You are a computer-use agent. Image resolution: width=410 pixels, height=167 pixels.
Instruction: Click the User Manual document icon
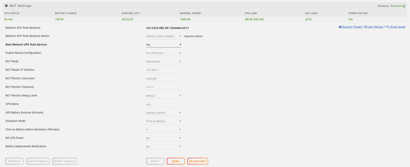366,27
